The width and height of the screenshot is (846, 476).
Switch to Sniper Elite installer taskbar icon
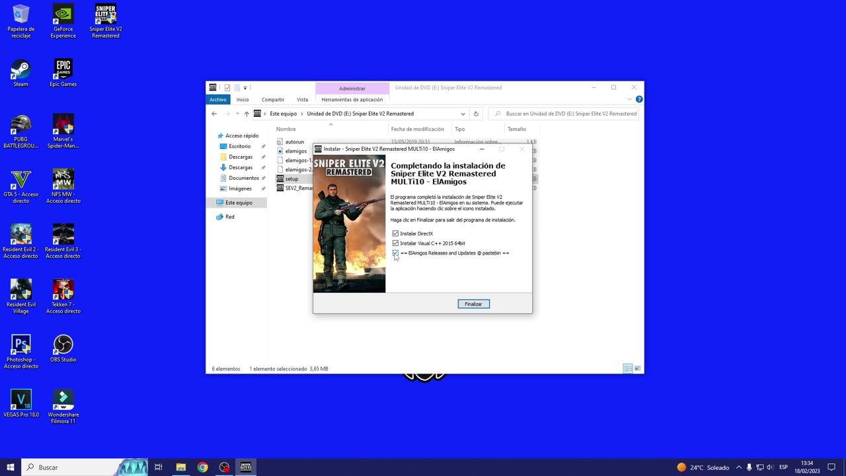[246, 467]
